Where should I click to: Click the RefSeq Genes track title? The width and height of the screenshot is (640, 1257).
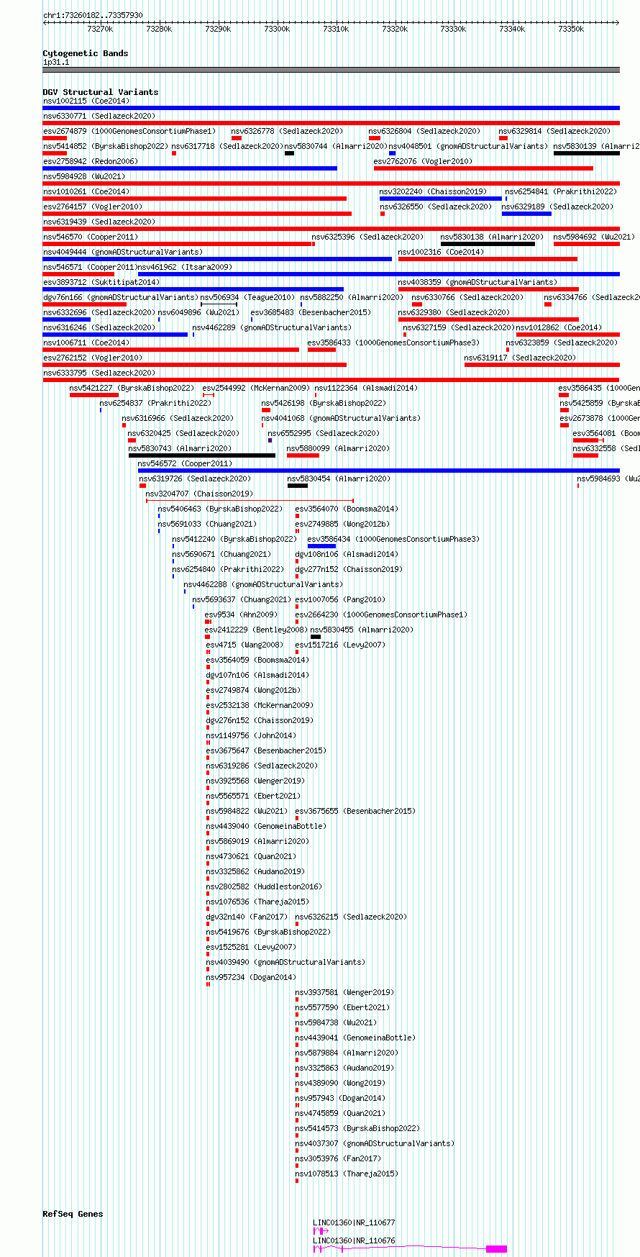[73, 1214]
